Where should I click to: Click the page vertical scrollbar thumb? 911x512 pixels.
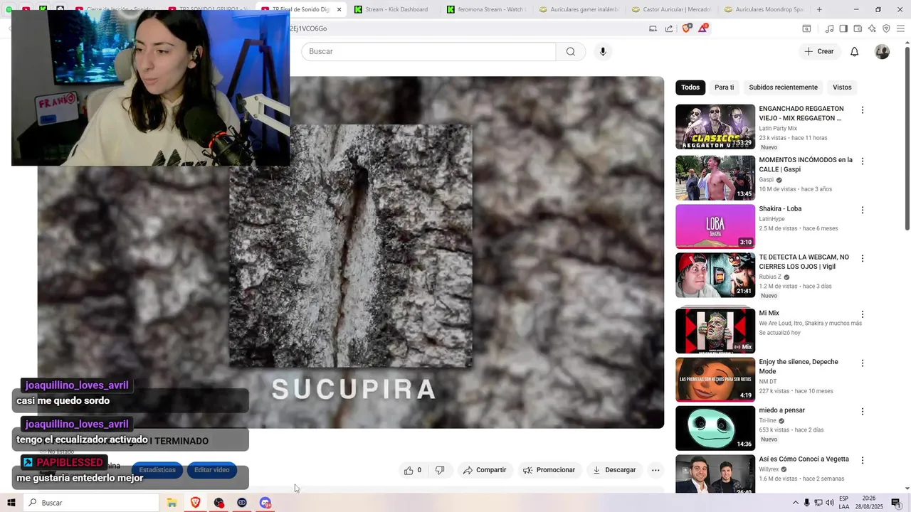pos(907,137)
